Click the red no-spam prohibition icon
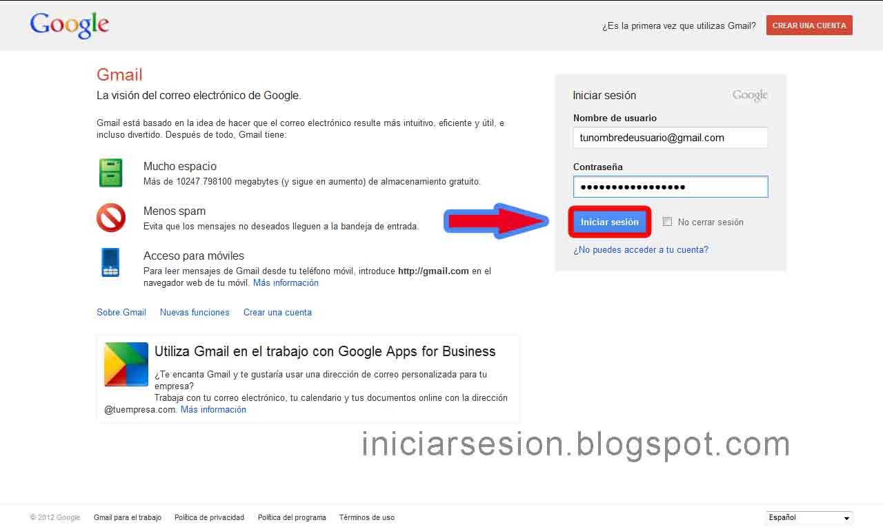883x529 pixels. click(x=111, y=218)
